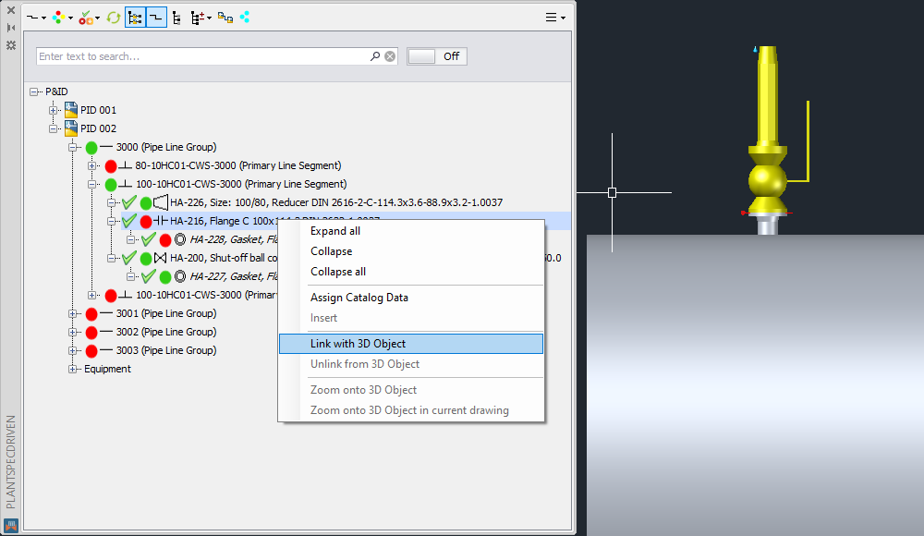924x536 pixels.
Task: Select the gray pipe in 3D viewport
Action: point(754,384)
